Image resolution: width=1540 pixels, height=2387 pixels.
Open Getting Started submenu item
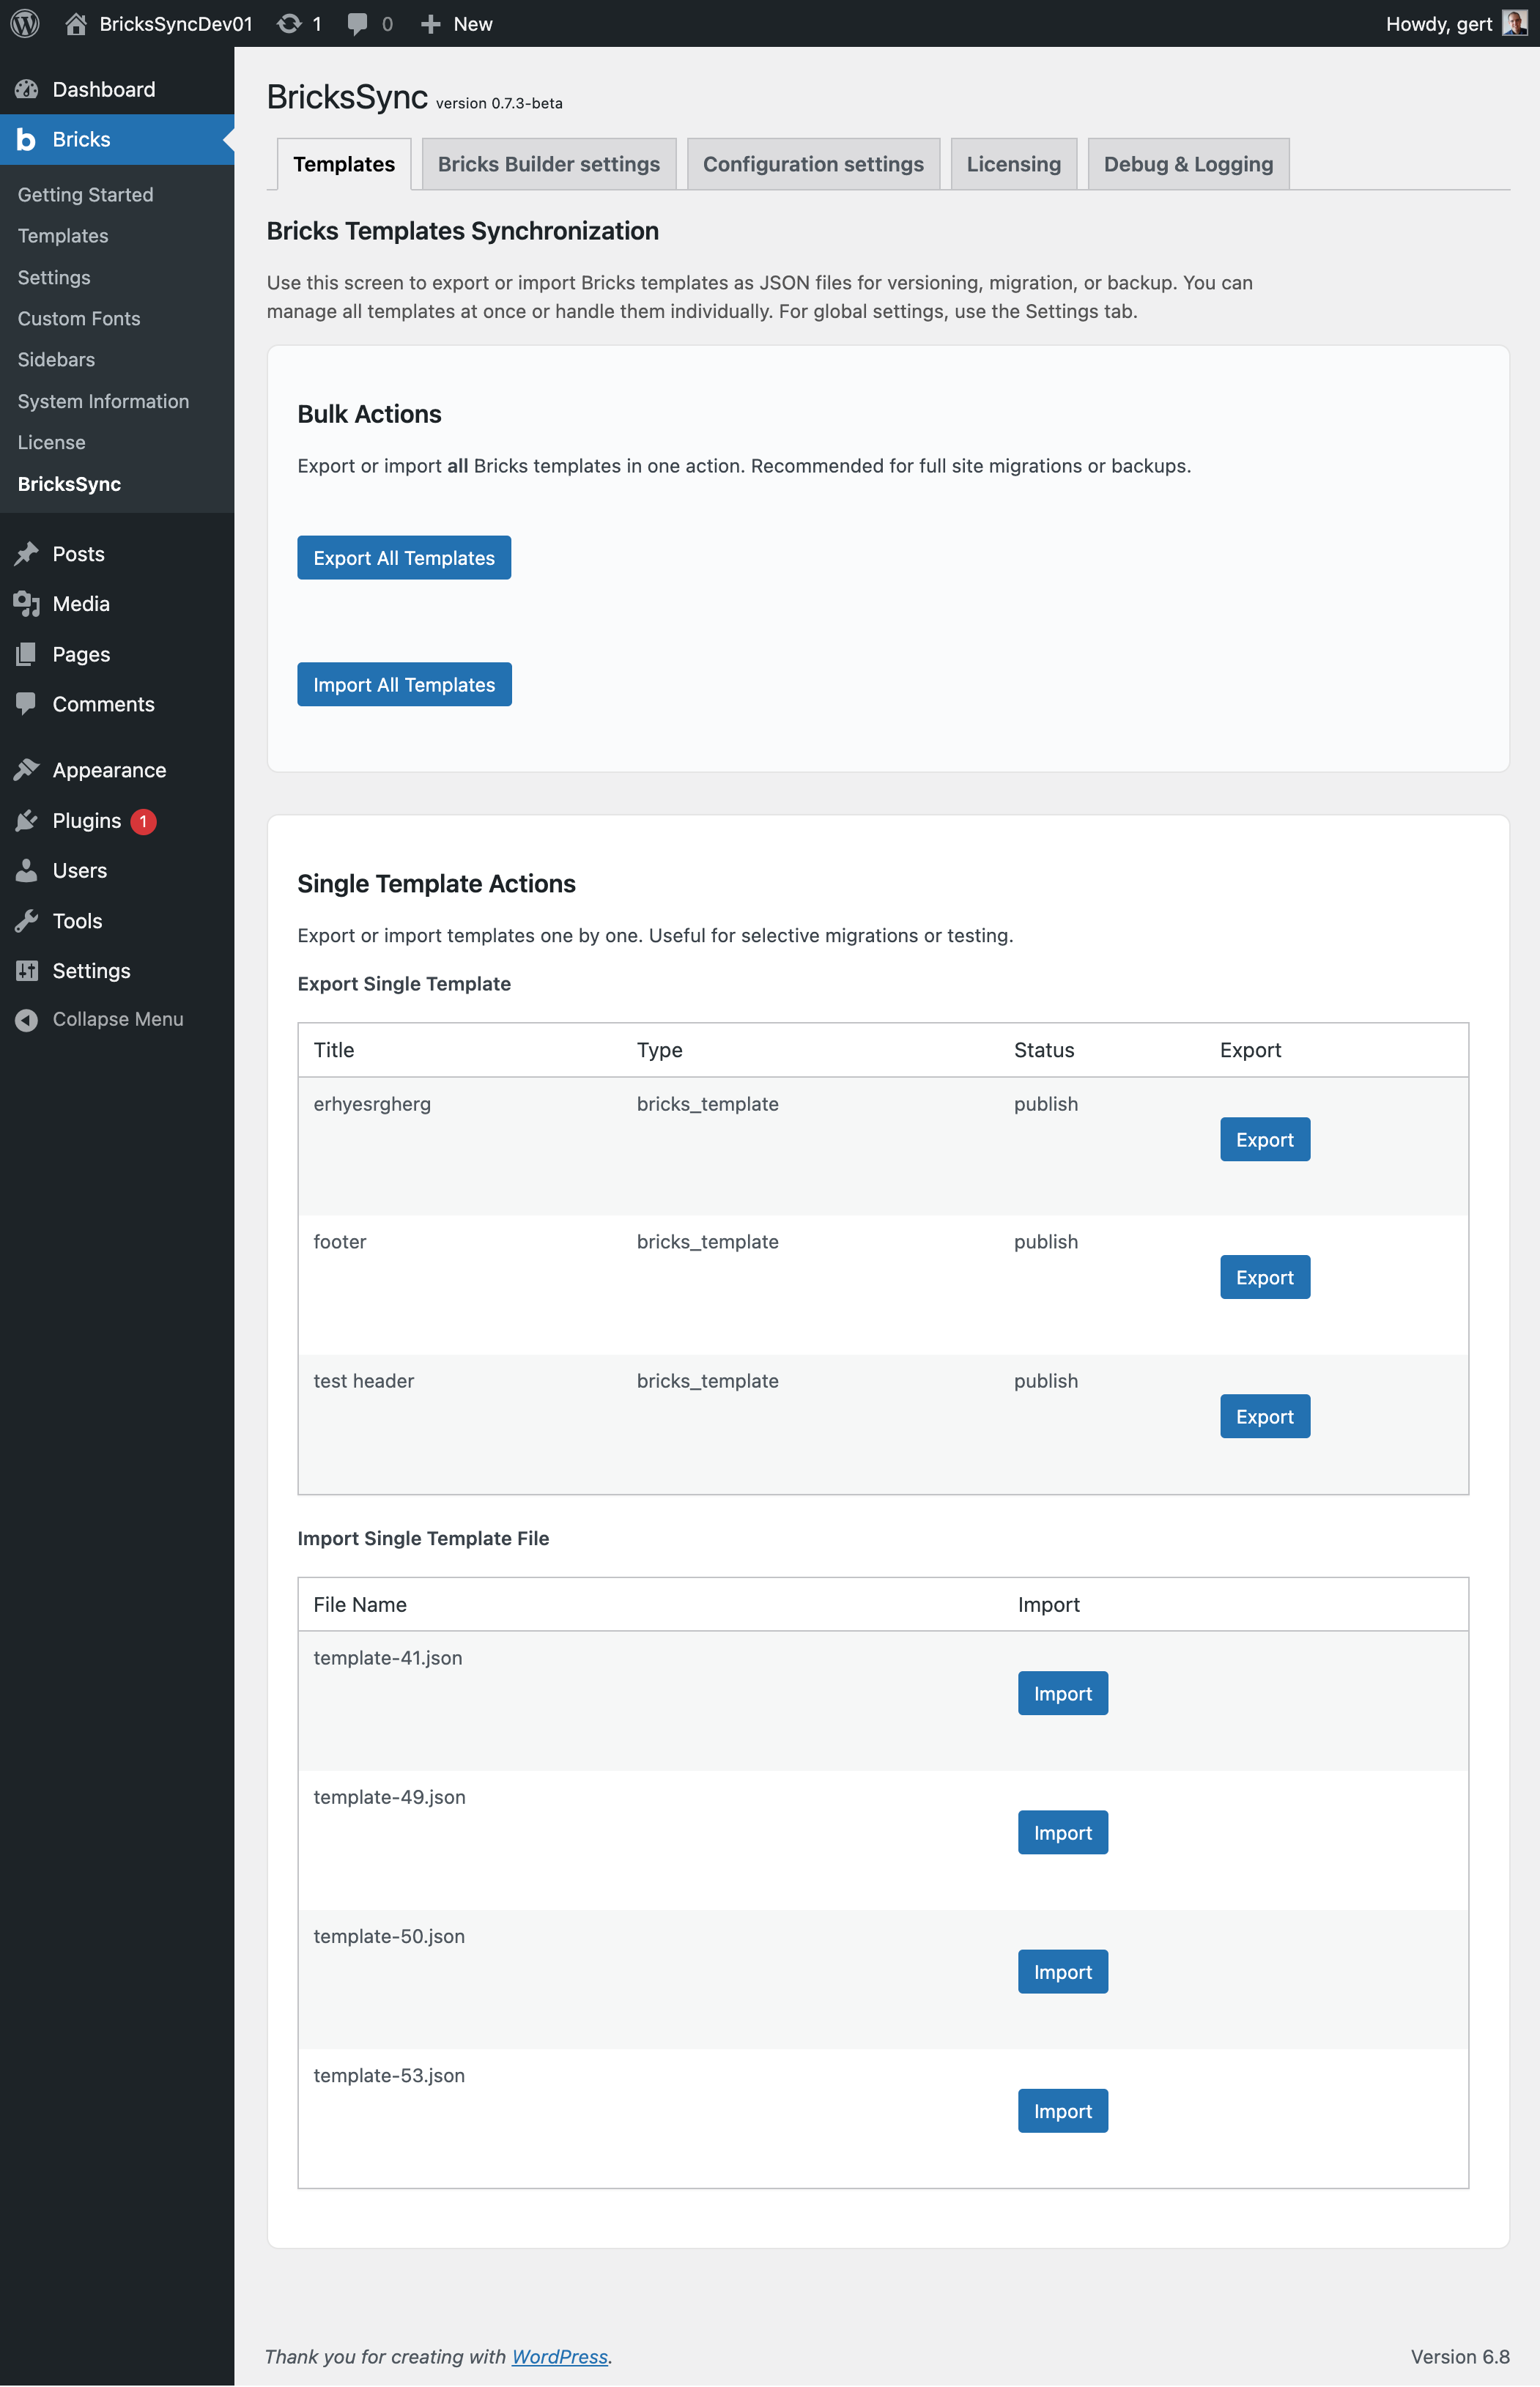85,195
